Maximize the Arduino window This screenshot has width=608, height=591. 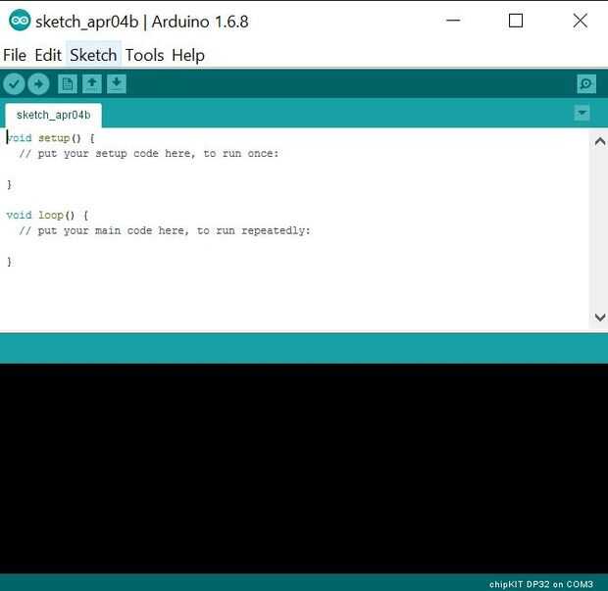click(x=516, y=21)
